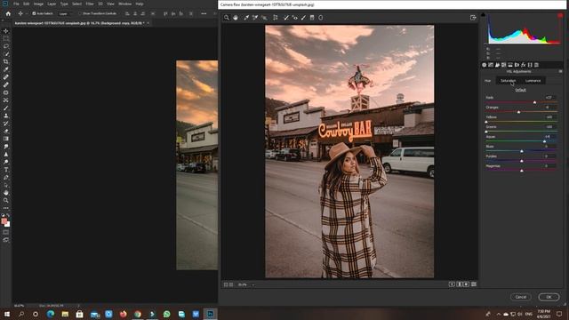Image resolution: width=569 pixels, height=320 pixels.
Task: Select the Zoom tool in Photoshop toolbox
Action: (x=6, y=200)
